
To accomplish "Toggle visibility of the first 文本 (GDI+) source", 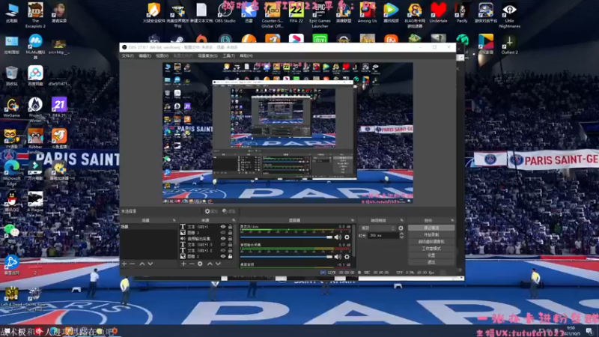I will click(223, 227).
